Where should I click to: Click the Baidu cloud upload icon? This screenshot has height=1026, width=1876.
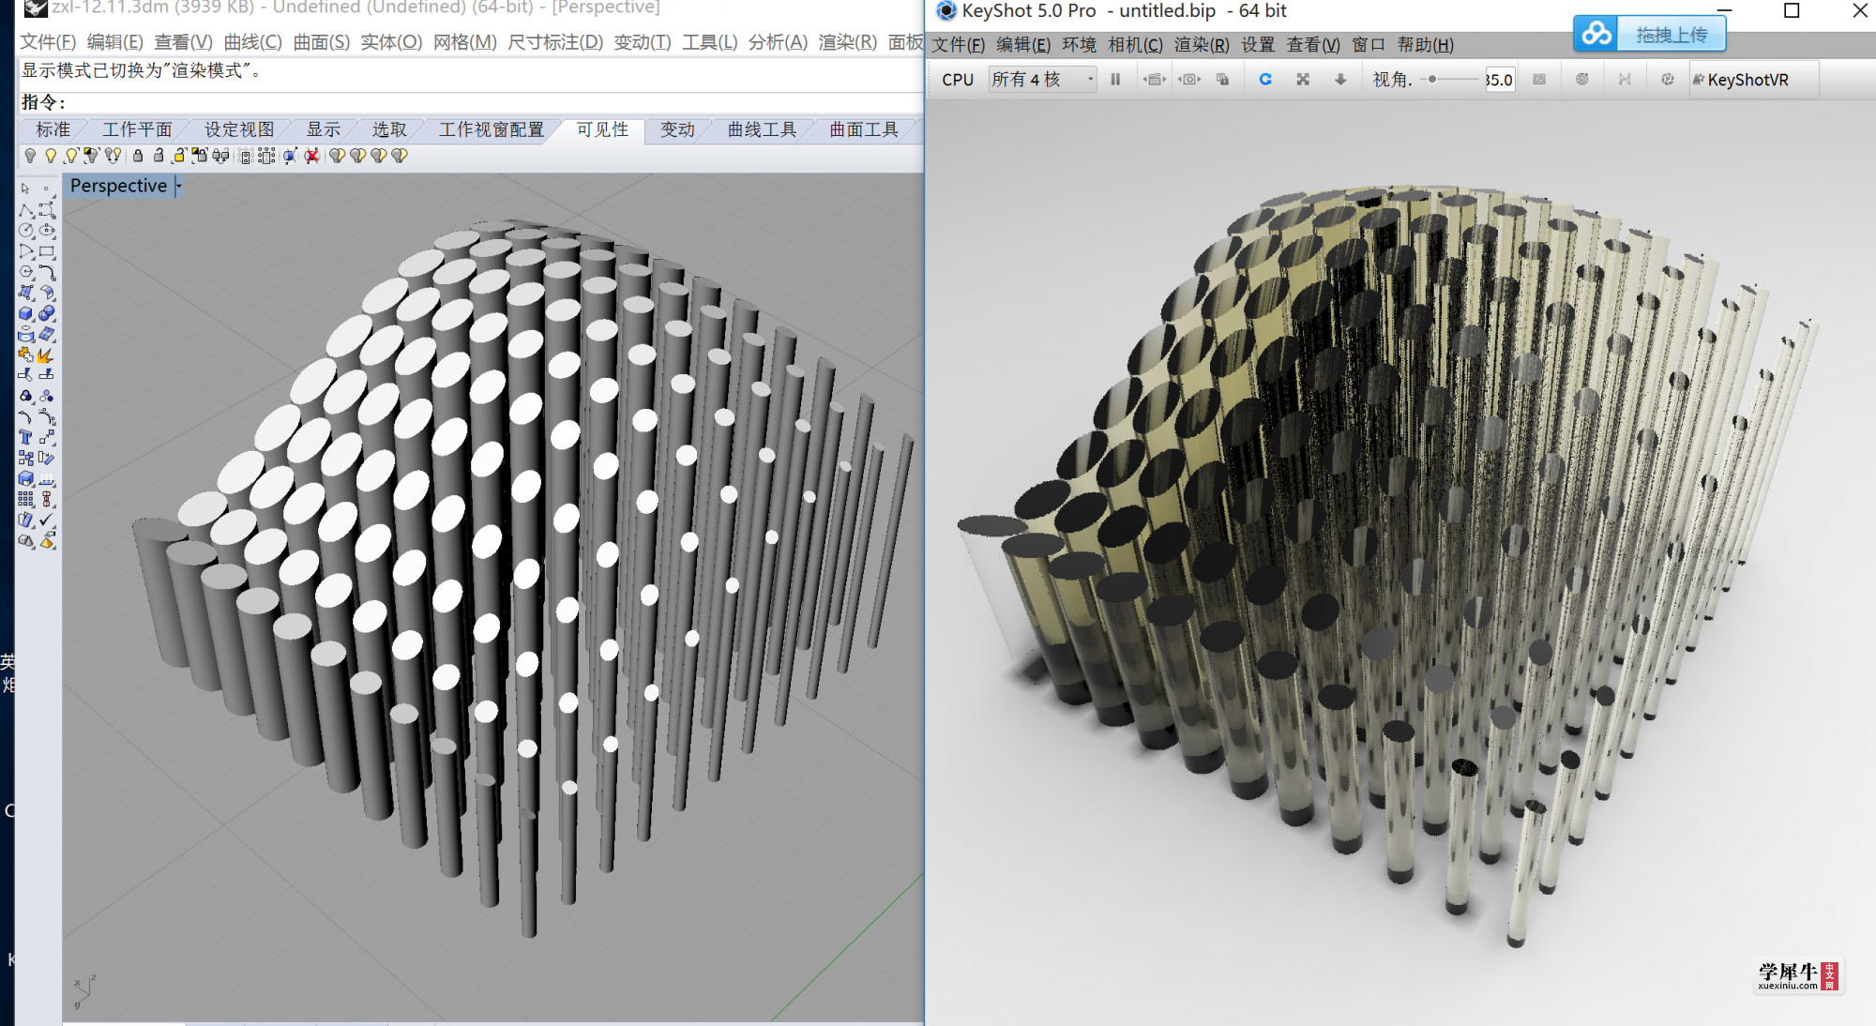(x=1596, y=35)
